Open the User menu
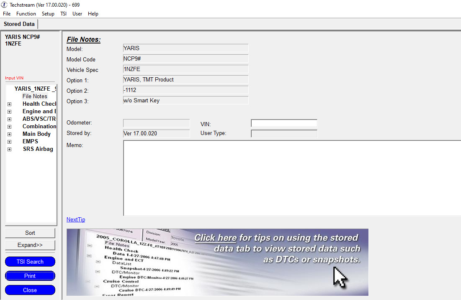The image size is (461, 300). pos(77,14)
